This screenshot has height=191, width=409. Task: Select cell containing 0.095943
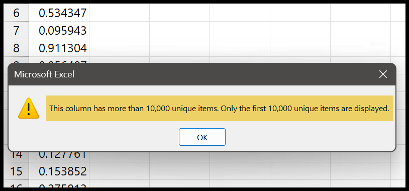coord(59,30)
